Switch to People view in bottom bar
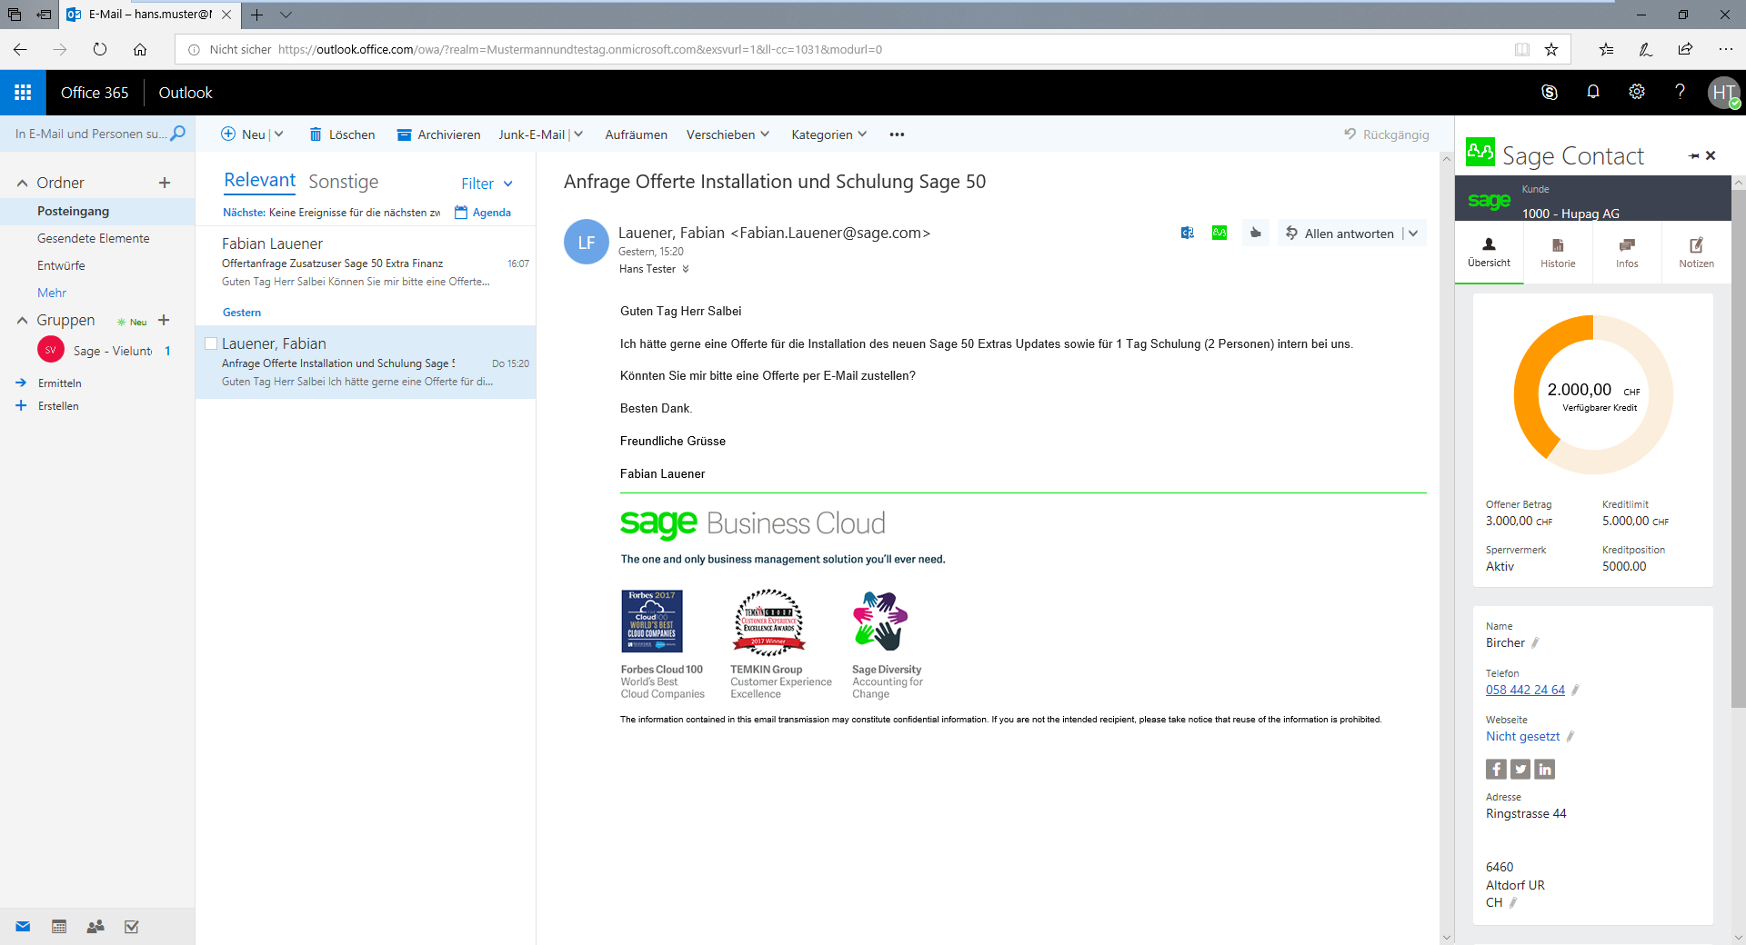 [95, 927]
